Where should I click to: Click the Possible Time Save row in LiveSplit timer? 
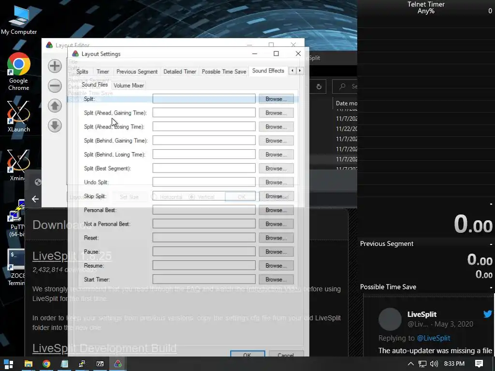[426, 287]
